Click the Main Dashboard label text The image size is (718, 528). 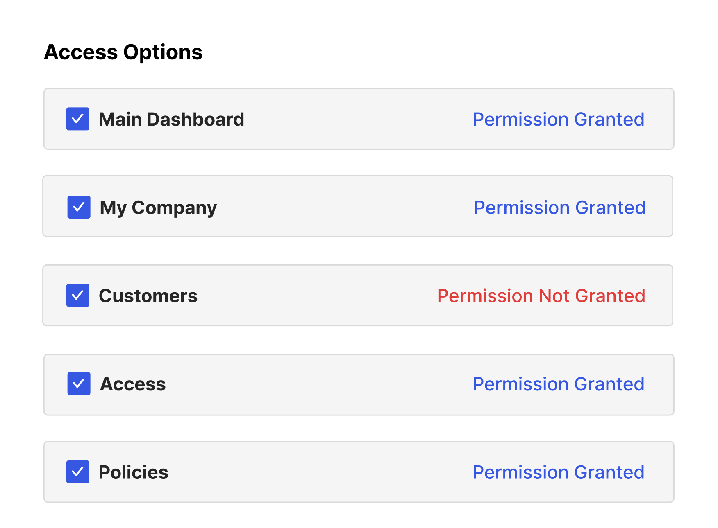pyautogui.click(x=171, y=120)
